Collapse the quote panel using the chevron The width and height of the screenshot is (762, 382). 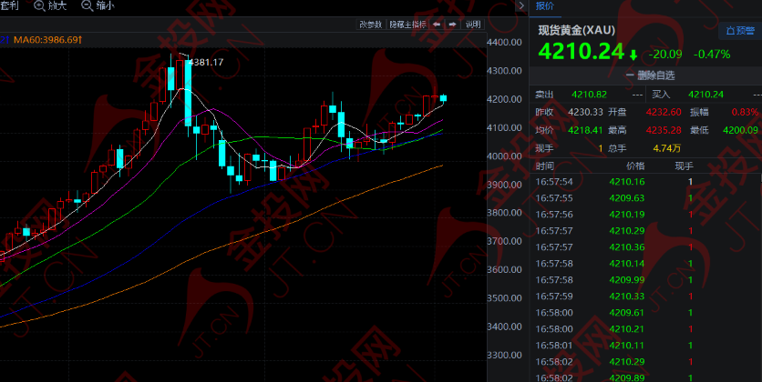[521, 5]
